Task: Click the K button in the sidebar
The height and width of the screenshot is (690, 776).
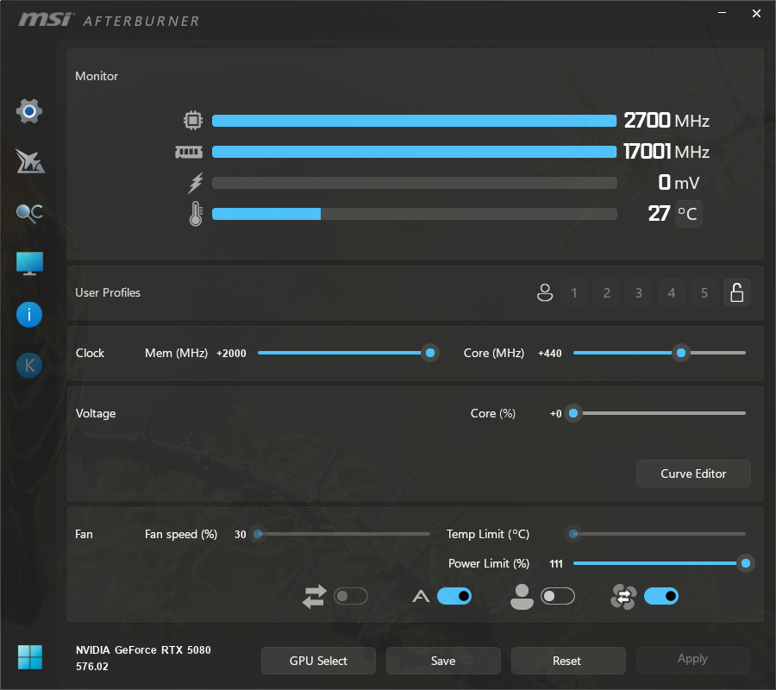Action: [x=29, y=366]
